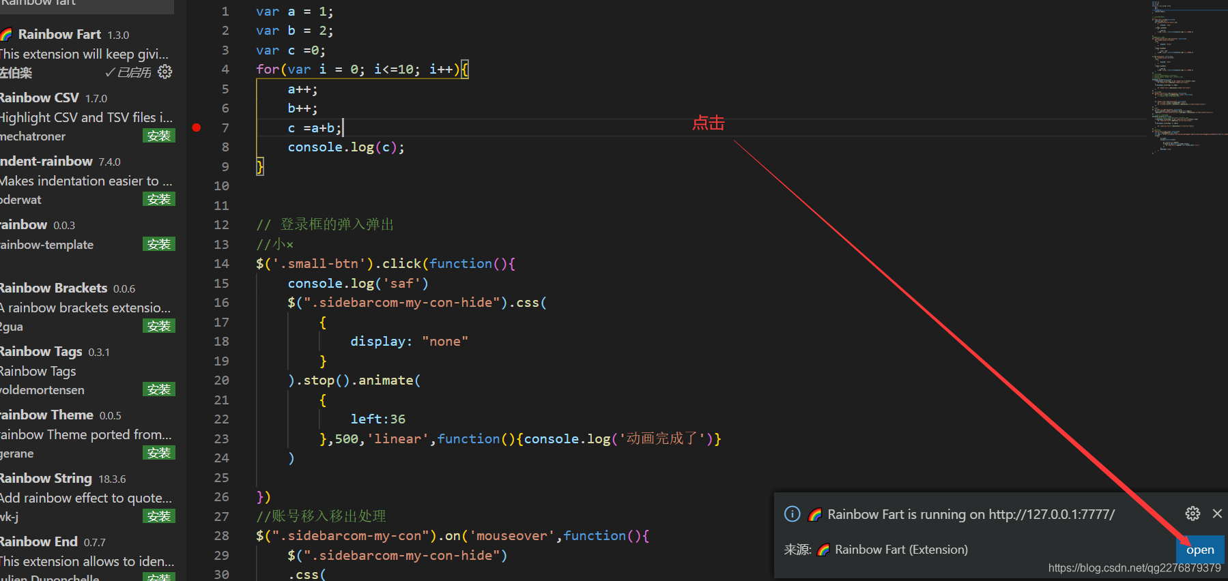Click the left:36 code line

(x=378, y=419)
